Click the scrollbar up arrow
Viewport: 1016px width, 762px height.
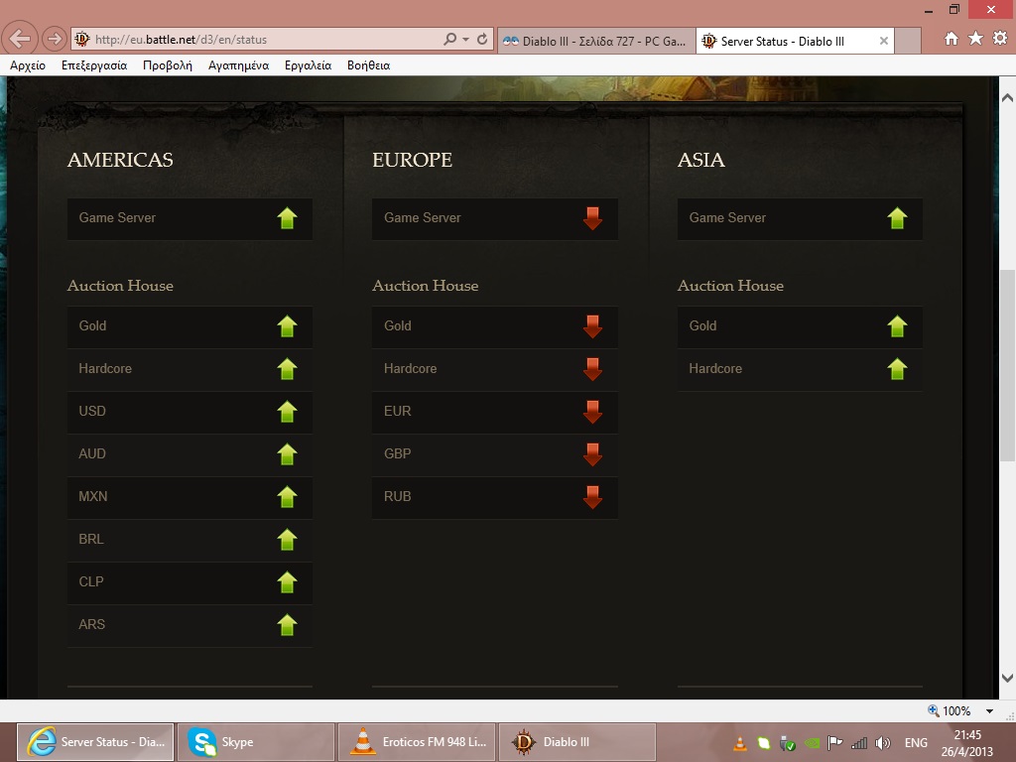tap(1007, 98)
